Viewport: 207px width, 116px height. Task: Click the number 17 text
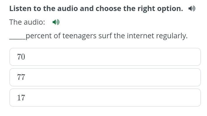(x=21, y=97)
